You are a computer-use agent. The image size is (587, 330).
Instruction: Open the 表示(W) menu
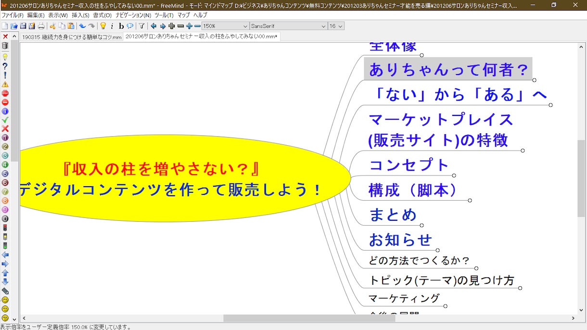click(x=58, y=15)
